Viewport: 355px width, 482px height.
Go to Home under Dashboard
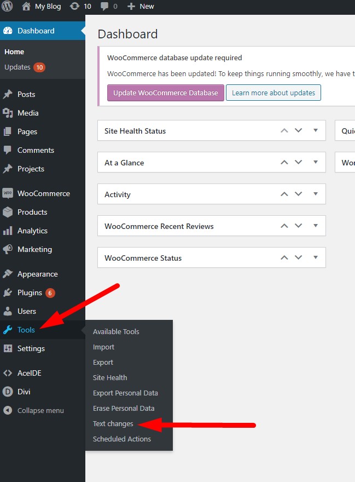pos(14,52)
